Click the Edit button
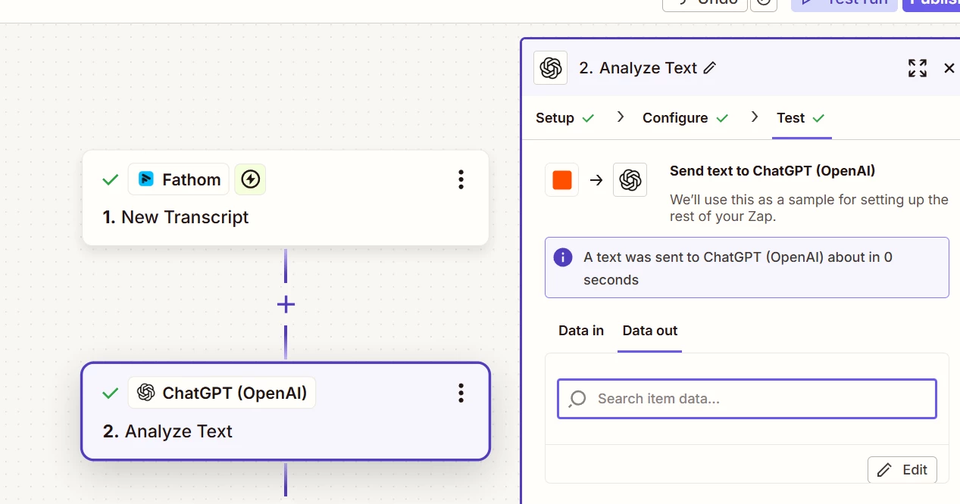The height and width of the screenshot is (504, 960). click(x=902, y=470)
